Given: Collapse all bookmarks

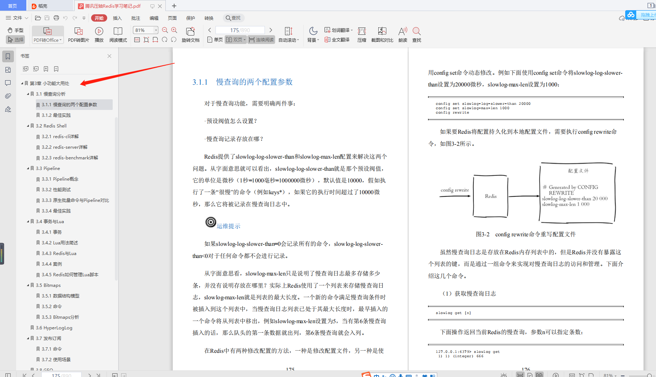Looking at the screenshot, I should pyautogui.click(x=36, y=69).
